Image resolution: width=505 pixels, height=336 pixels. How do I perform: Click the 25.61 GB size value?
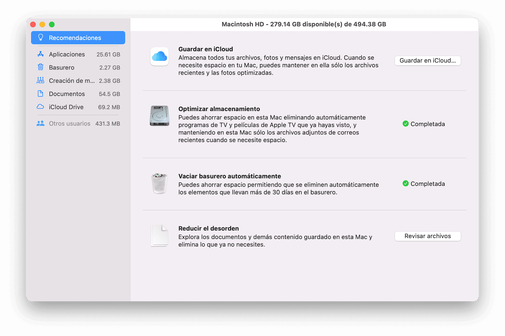[108, 54]
